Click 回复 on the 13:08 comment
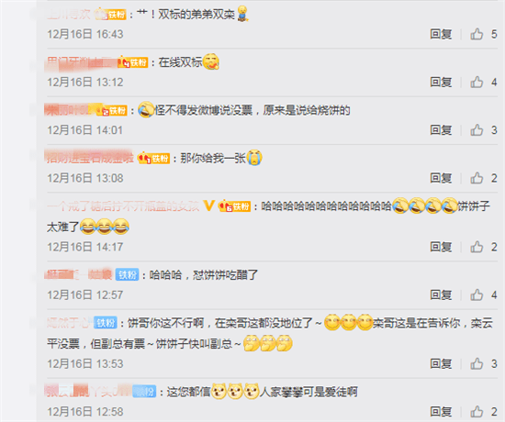505x422 pixels. click(x=441, y=178)
